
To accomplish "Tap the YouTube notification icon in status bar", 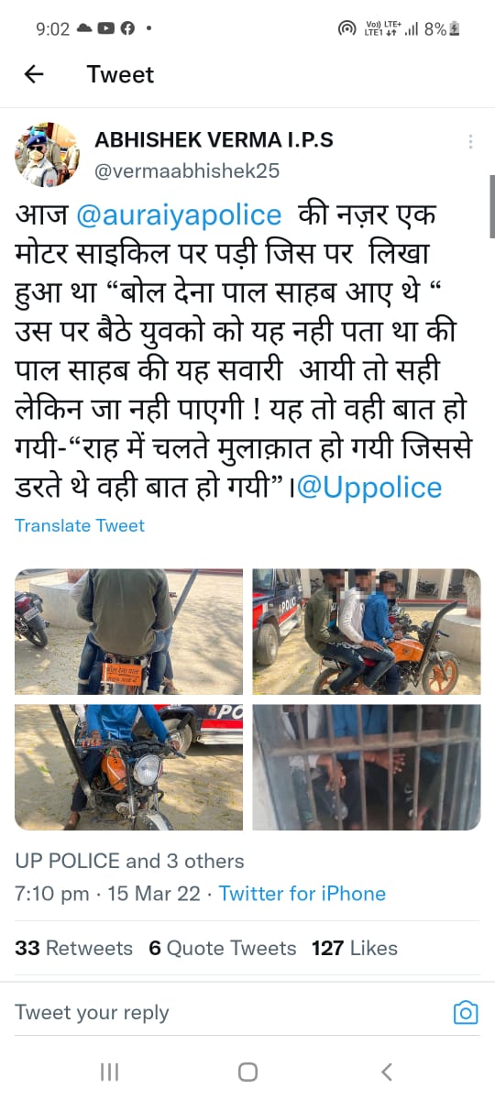I will point(105,28).
